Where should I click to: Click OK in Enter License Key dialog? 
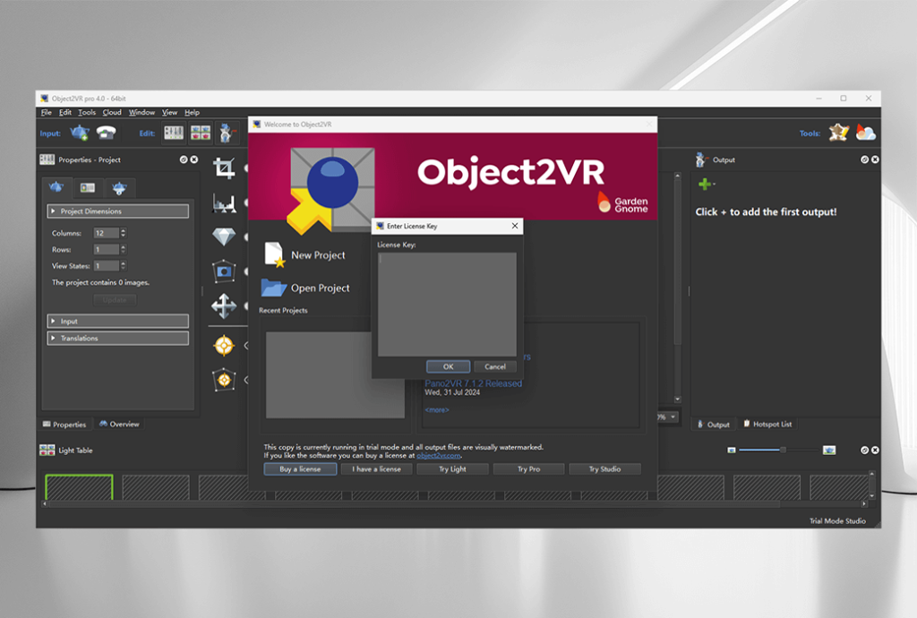(x=448, y=366)
